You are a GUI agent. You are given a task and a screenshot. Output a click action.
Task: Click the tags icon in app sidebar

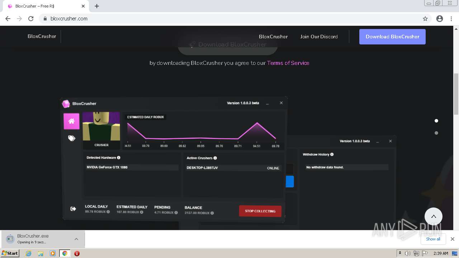tap(72, 138)
